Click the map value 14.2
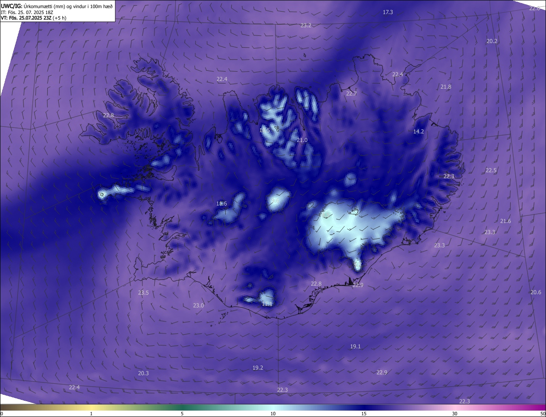This screenshot has width=546, height=417. point(419,132)
